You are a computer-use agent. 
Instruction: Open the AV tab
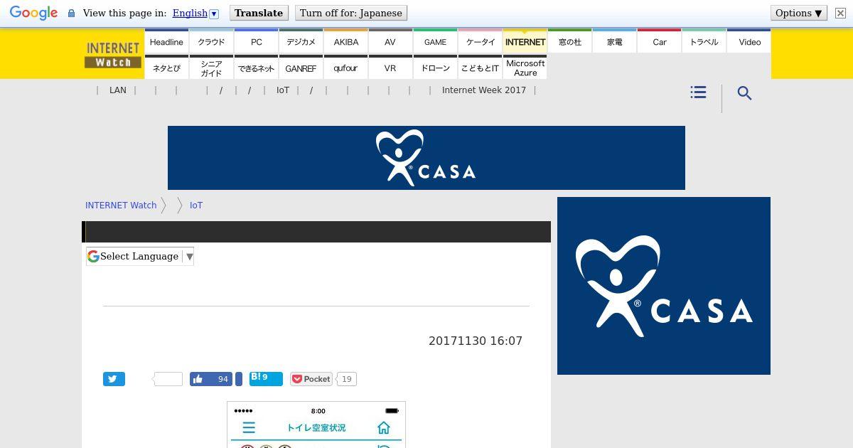click(x=390, y=42)
